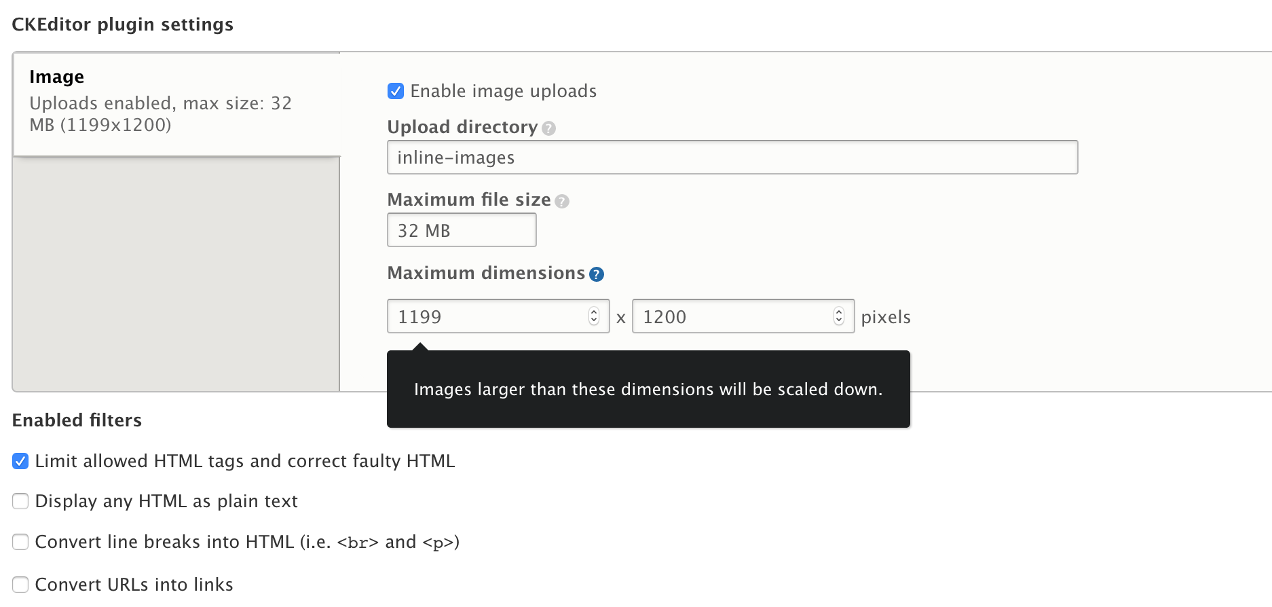Click the Enabled filters section heading
The width and height of the screenshot is (1272, 607).
pos(77,420)
